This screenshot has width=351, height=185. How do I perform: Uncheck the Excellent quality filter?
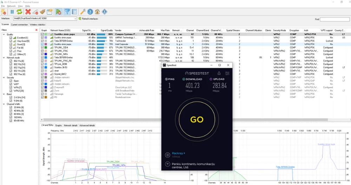click(11, 37)
